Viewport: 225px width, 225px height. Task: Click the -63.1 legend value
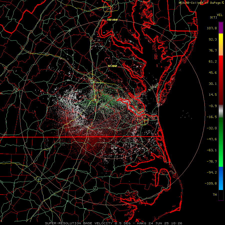212,150
